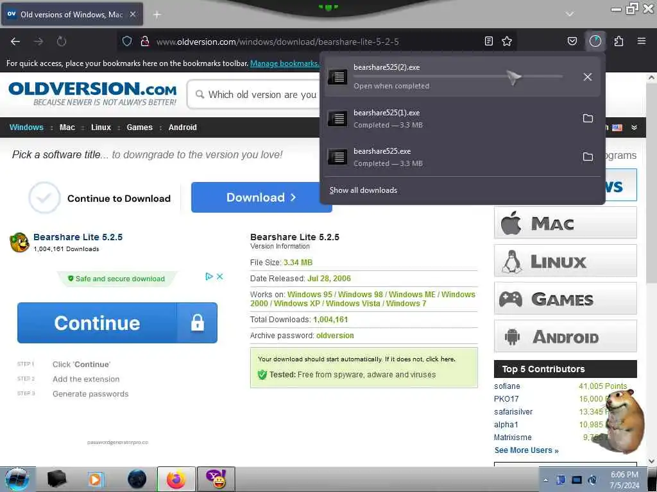The image size is (657, 492).
Task: List all tabs dropdown arrow
Action: tap(570, 14)
